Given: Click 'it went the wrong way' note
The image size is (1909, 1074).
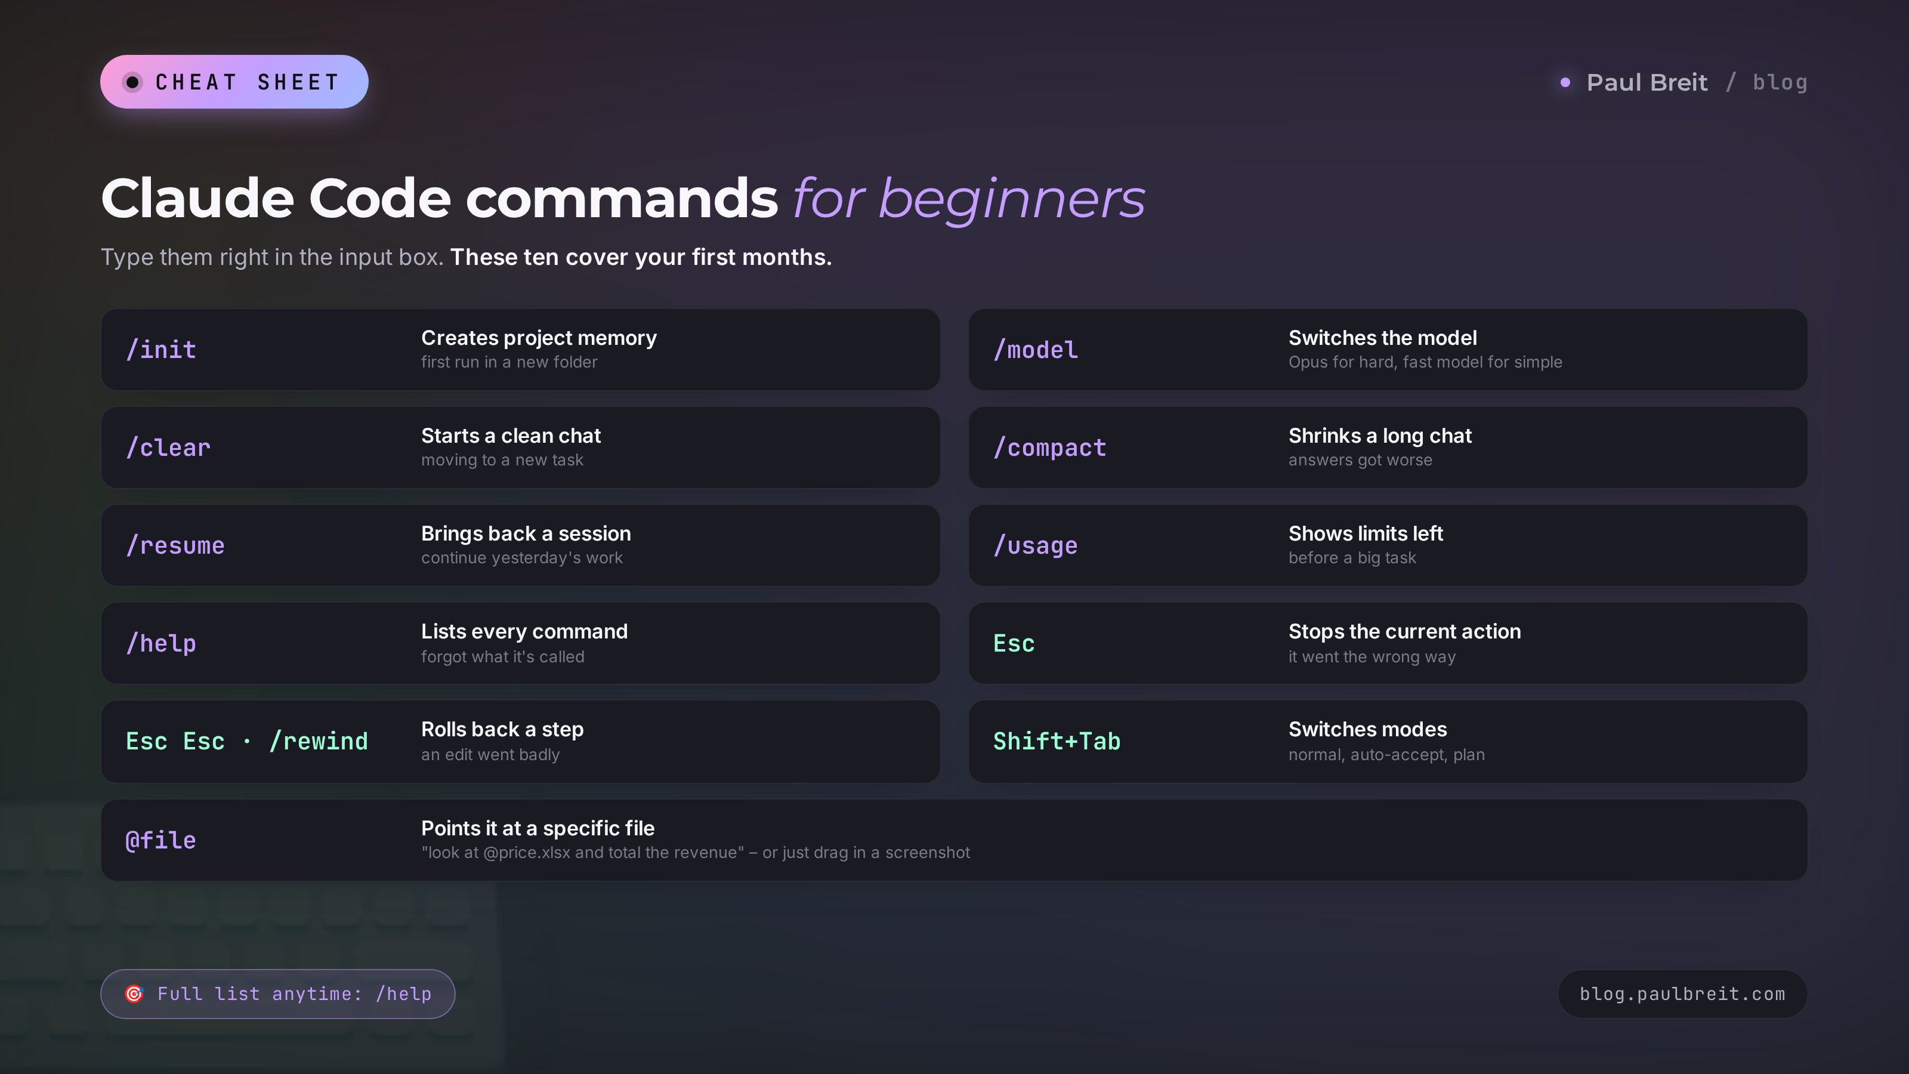Looking at the screenshot, I should click(x=1371, y=657).
